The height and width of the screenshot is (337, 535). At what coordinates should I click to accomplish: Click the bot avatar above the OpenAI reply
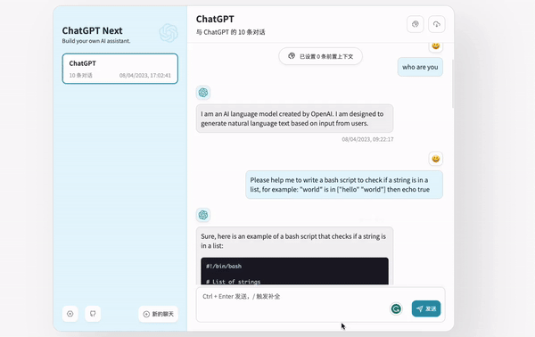(x=203, y=93)
